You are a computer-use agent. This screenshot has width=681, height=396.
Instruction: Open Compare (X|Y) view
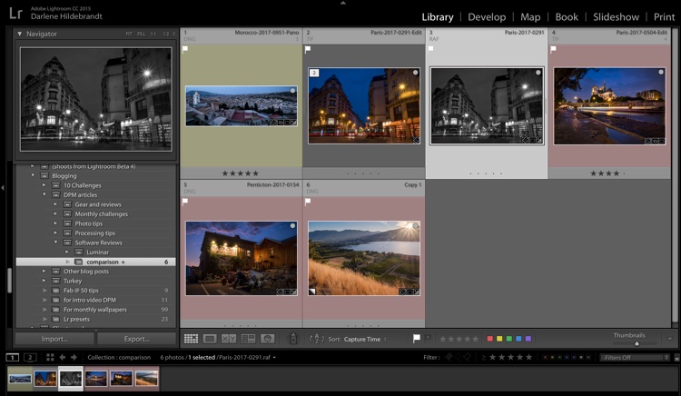coord(229,339)
